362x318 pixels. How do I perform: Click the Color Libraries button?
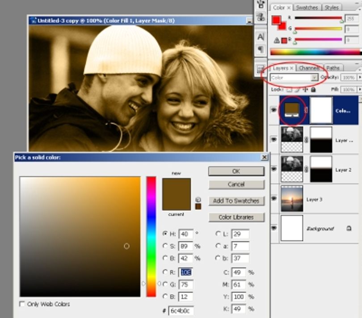236,217
